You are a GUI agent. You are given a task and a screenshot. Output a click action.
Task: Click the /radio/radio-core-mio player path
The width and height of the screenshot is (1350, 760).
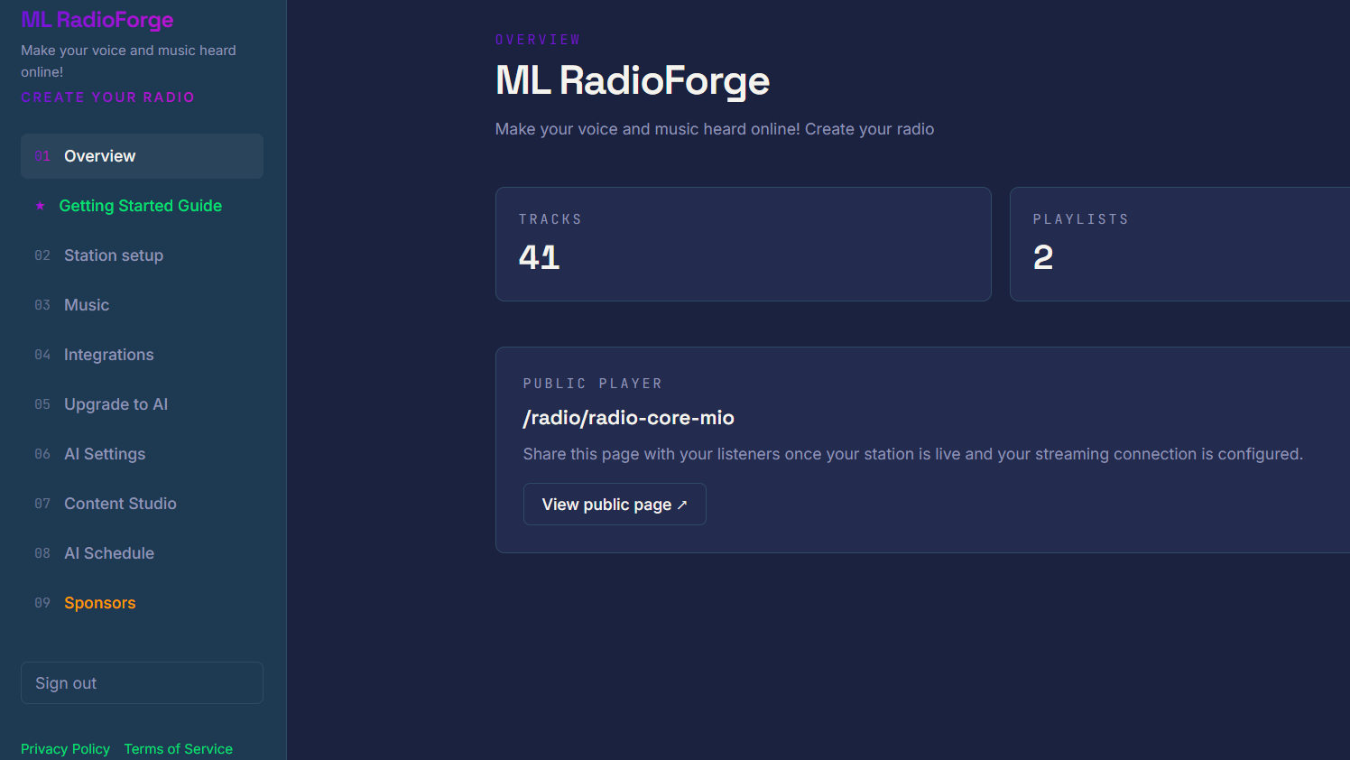628,418
